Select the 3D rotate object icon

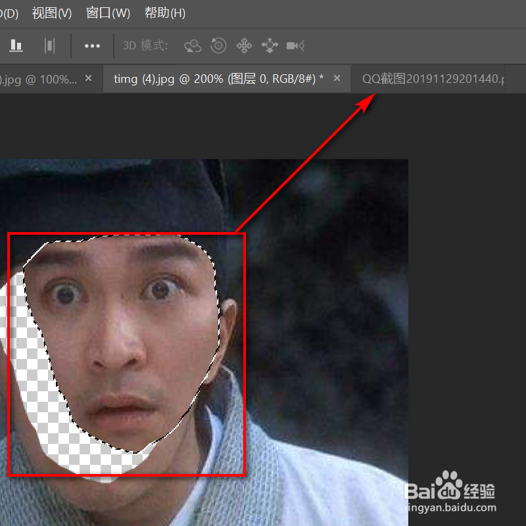tap(193, 45)
